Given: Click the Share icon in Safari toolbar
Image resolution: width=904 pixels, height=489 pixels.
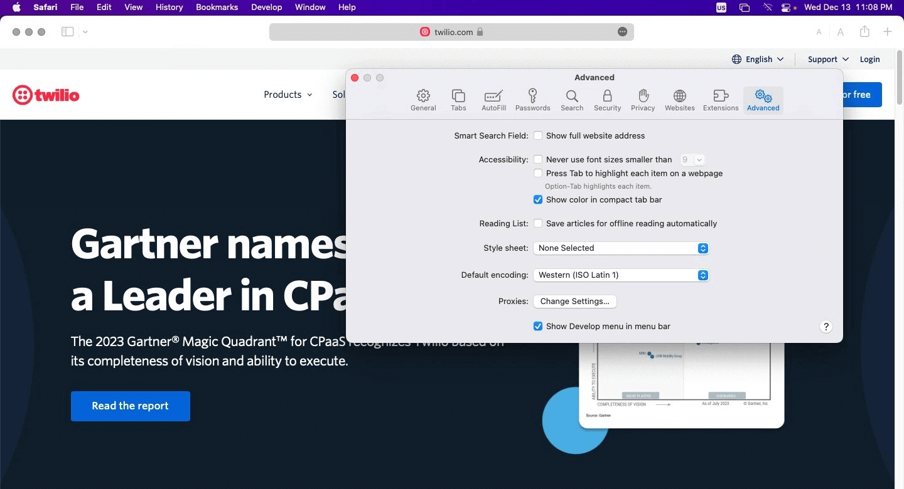Looking at the screenshot, I should coord(864,31).
